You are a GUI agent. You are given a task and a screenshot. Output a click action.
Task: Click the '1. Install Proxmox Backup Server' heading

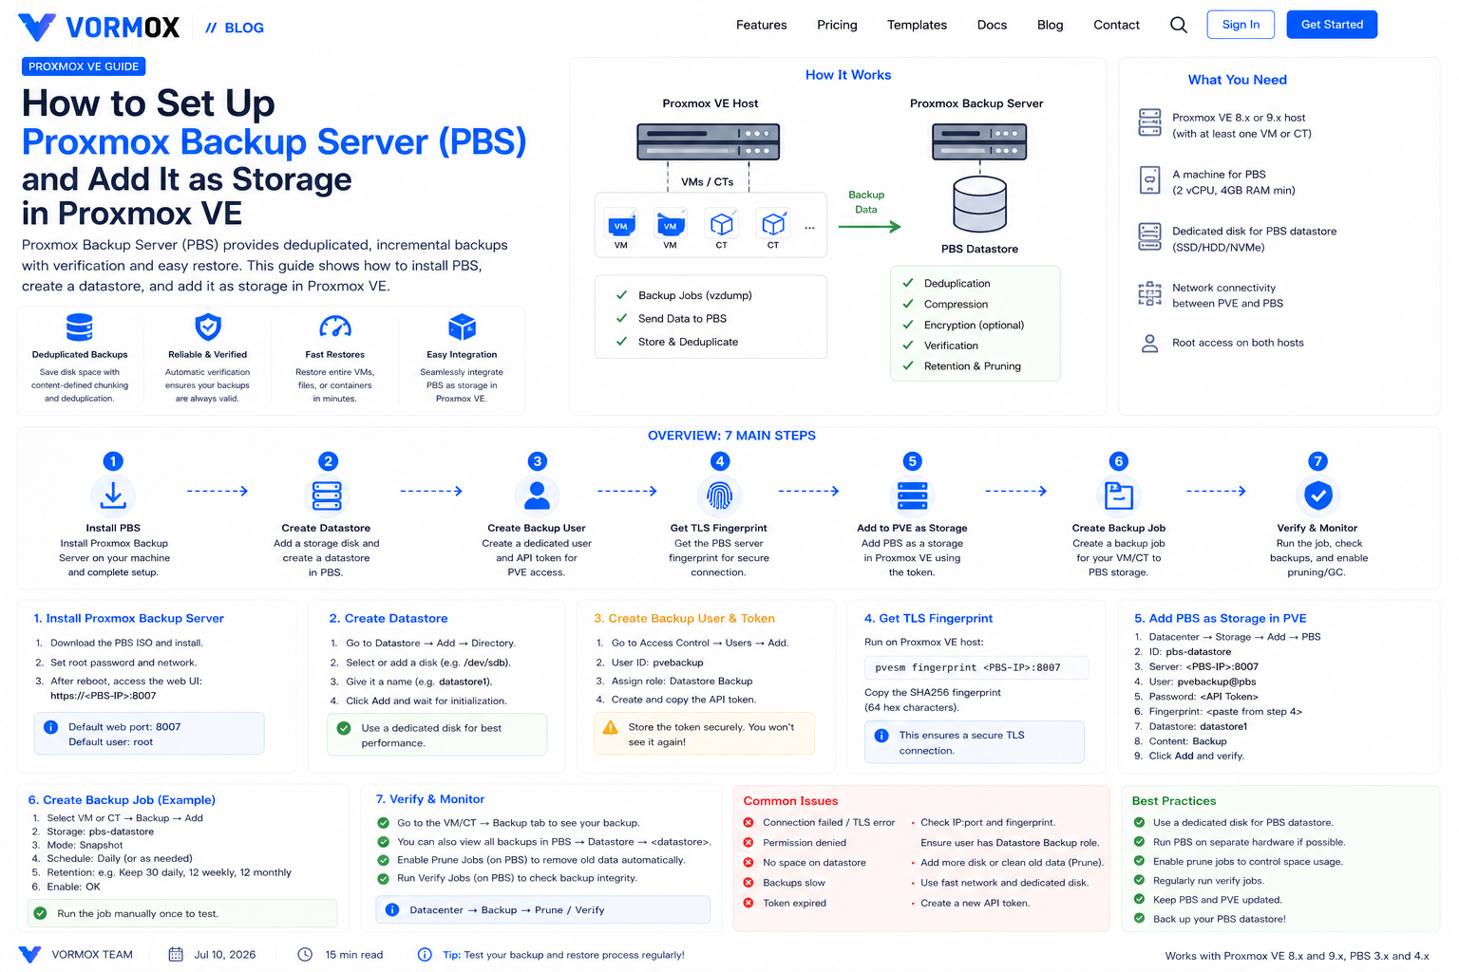129,618
